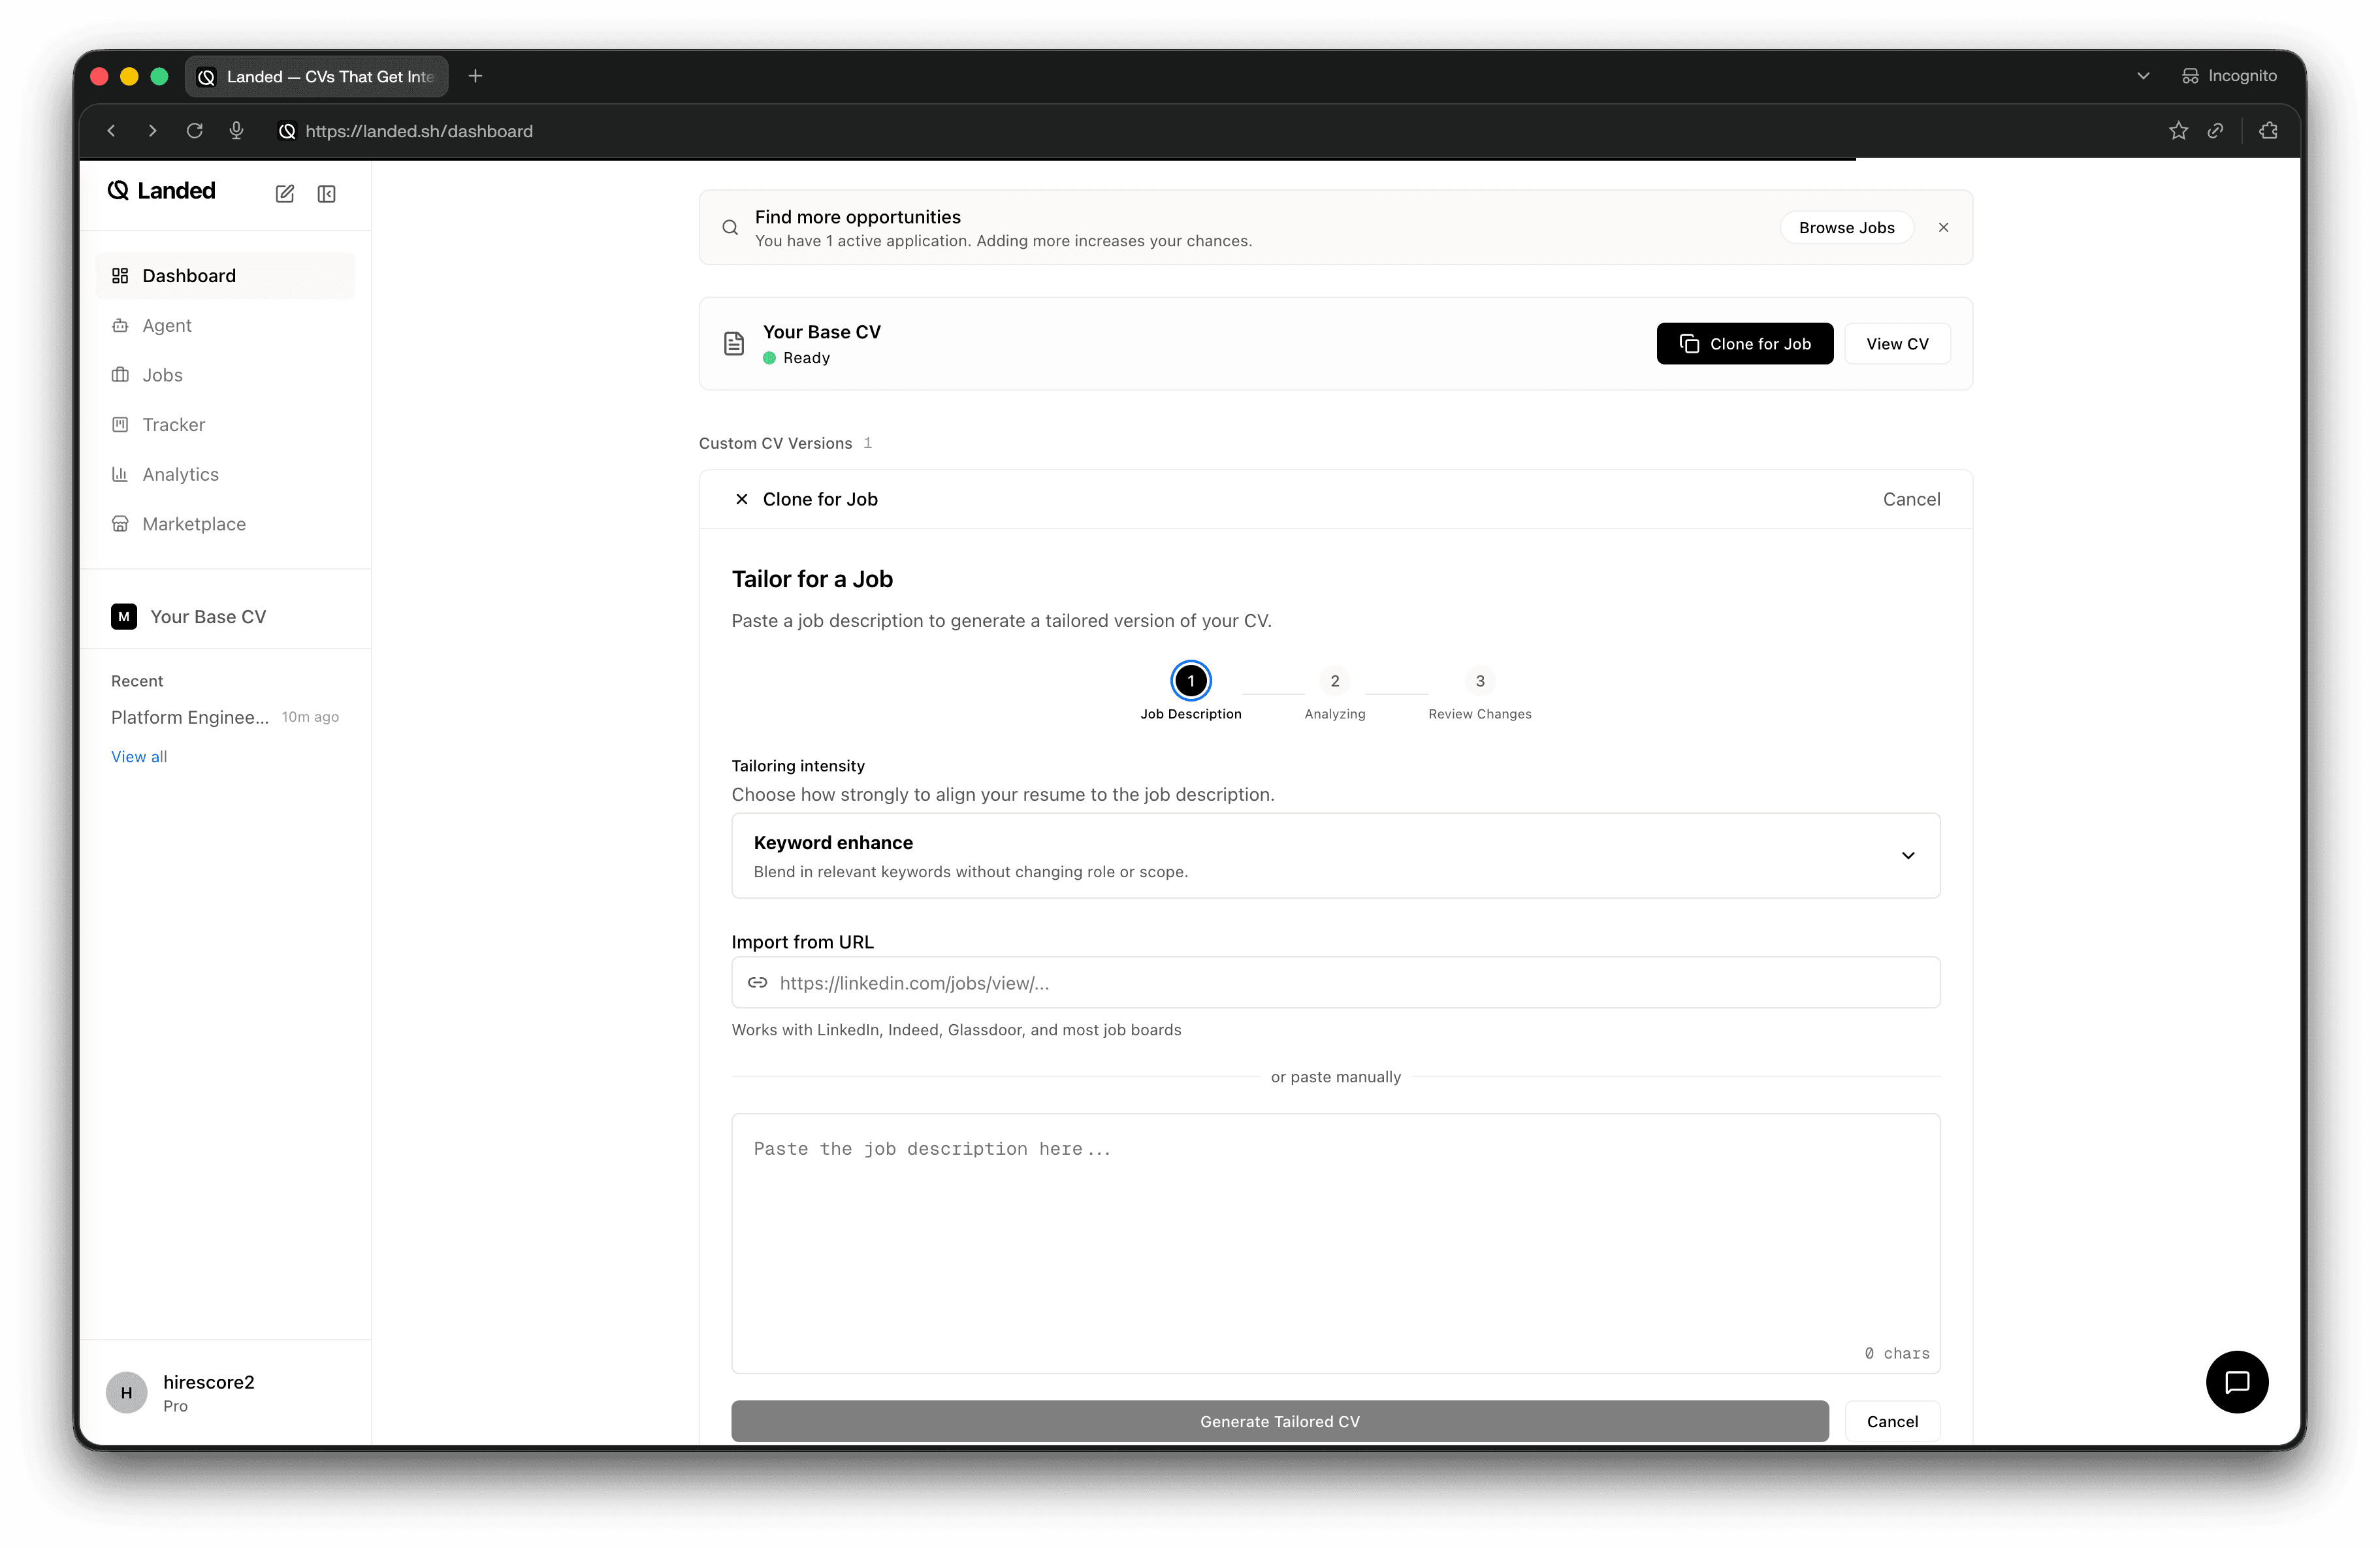
Task: Open Analytics from the sidebar
Action: (x=120, y=474)
